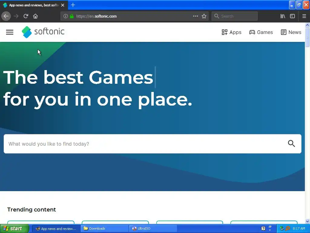Open the News section
Image resolution: width=310 pixels, height=233 pixels.
pos(291,32)
